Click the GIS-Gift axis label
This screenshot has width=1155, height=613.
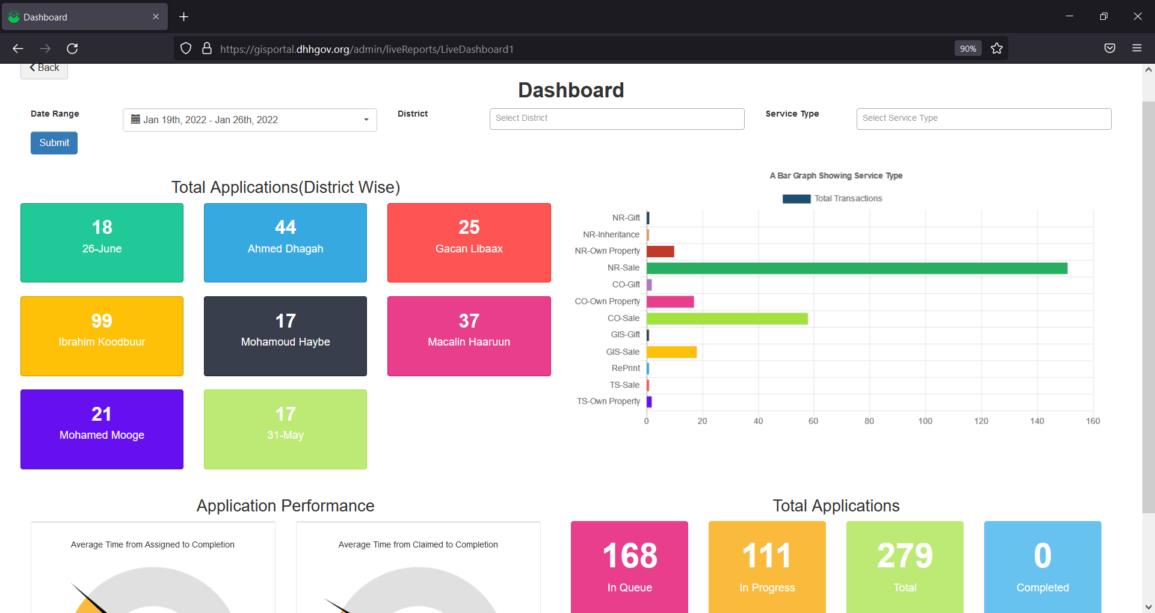626,334
